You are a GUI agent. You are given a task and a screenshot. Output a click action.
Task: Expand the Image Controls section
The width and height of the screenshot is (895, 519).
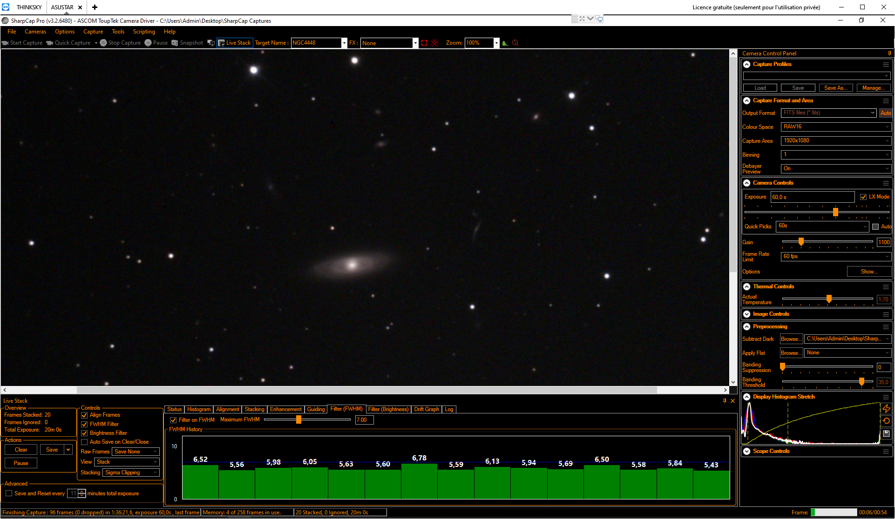(x=747, y=314)
